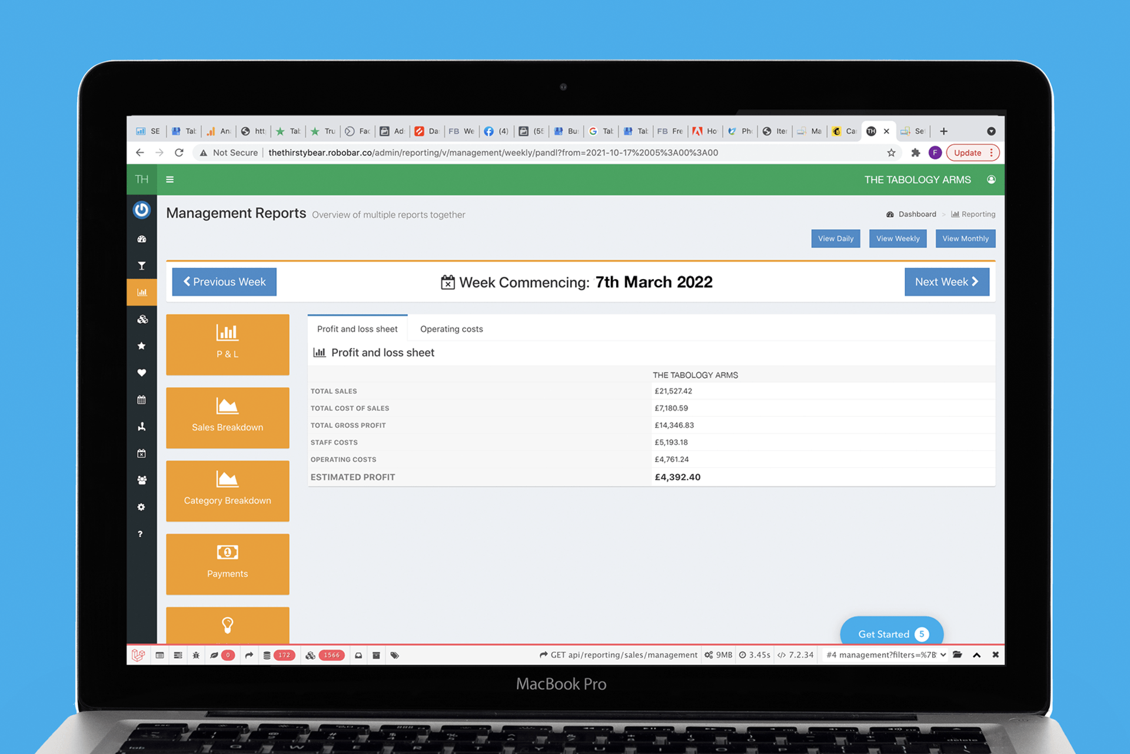
Task: Open the database queries icon showing 172
Action: pyautogui.click(x=279, y=655)
